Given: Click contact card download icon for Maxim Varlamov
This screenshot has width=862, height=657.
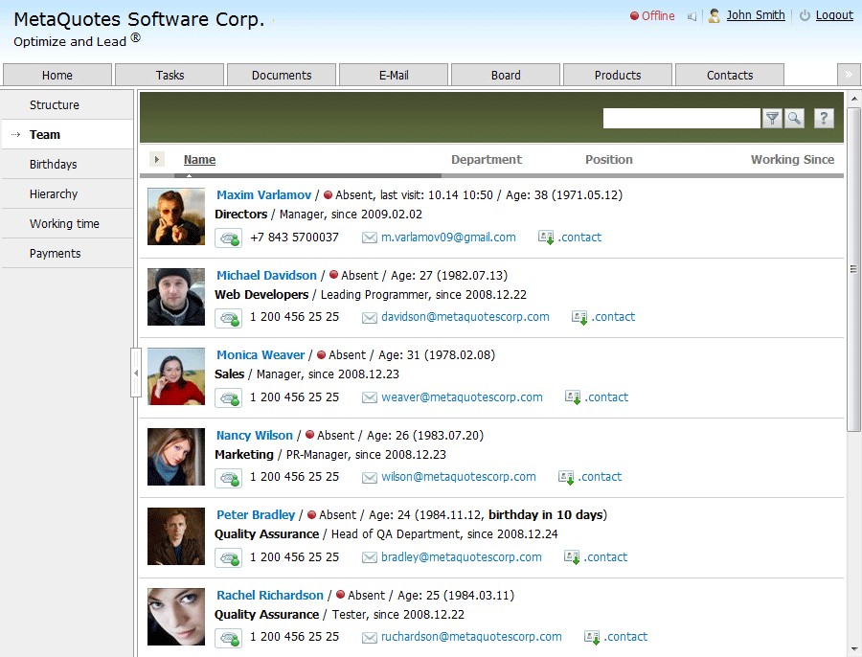Looking at the screenshot, I should point(546,238).
